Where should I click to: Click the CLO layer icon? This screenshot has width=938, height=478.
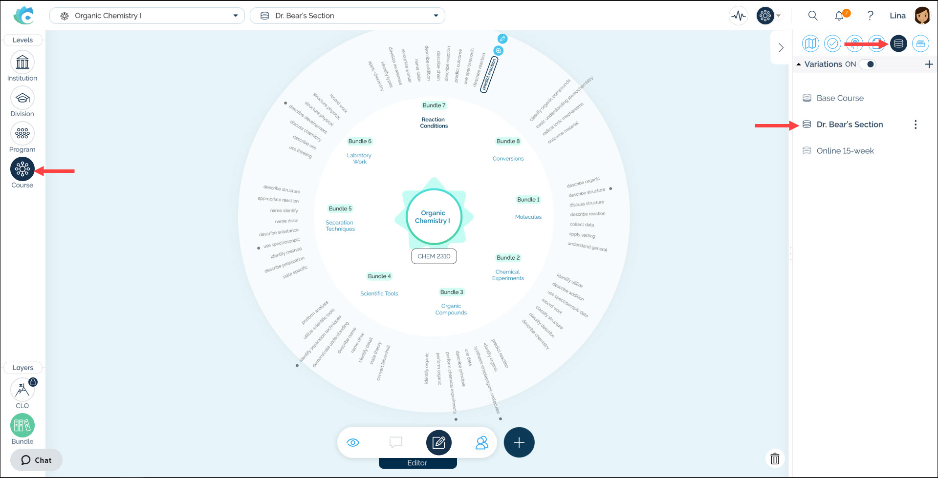pos(22,390)
